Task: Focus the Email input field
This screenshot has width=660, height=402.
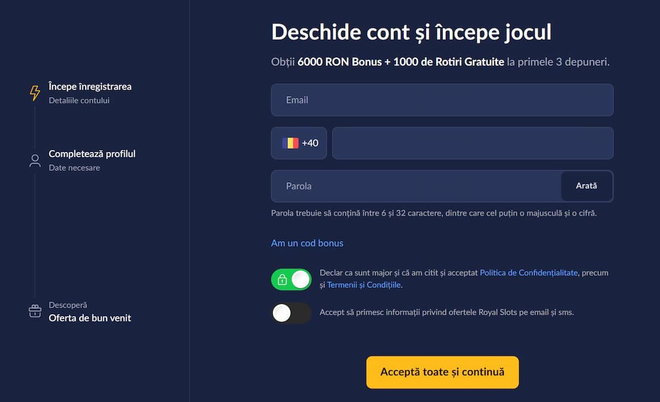Action: [x=442, y=100]
